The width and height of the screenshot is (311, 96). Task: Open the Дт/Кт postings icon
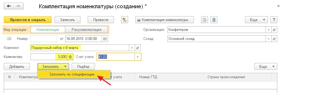[125, 20]
